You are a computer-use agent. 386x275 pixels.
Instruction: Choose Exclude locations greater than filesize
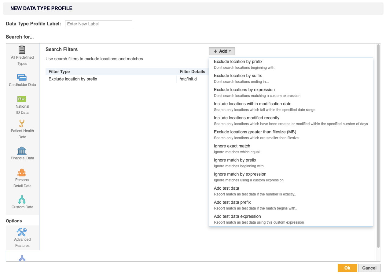tap(255, 132)
